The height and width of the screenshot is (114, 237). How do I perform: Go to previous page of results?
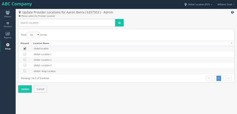click(214, 78)
